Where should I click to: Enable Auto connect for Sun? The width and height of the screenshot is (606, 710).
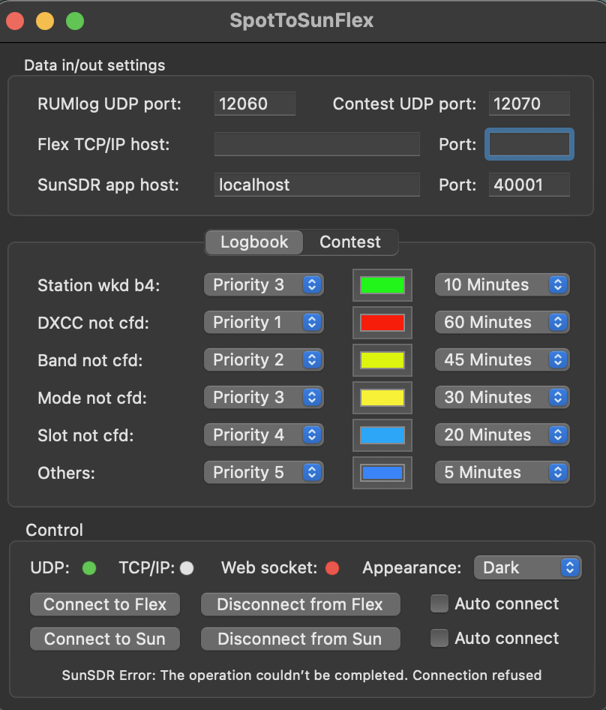[439, 638]
